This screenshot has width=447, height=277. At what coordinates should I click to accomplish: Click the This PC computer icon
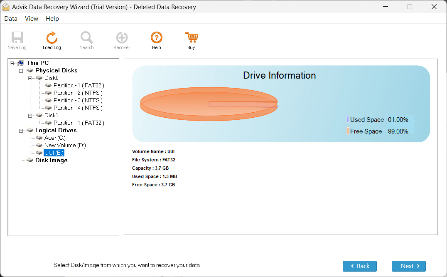point(21,63)
